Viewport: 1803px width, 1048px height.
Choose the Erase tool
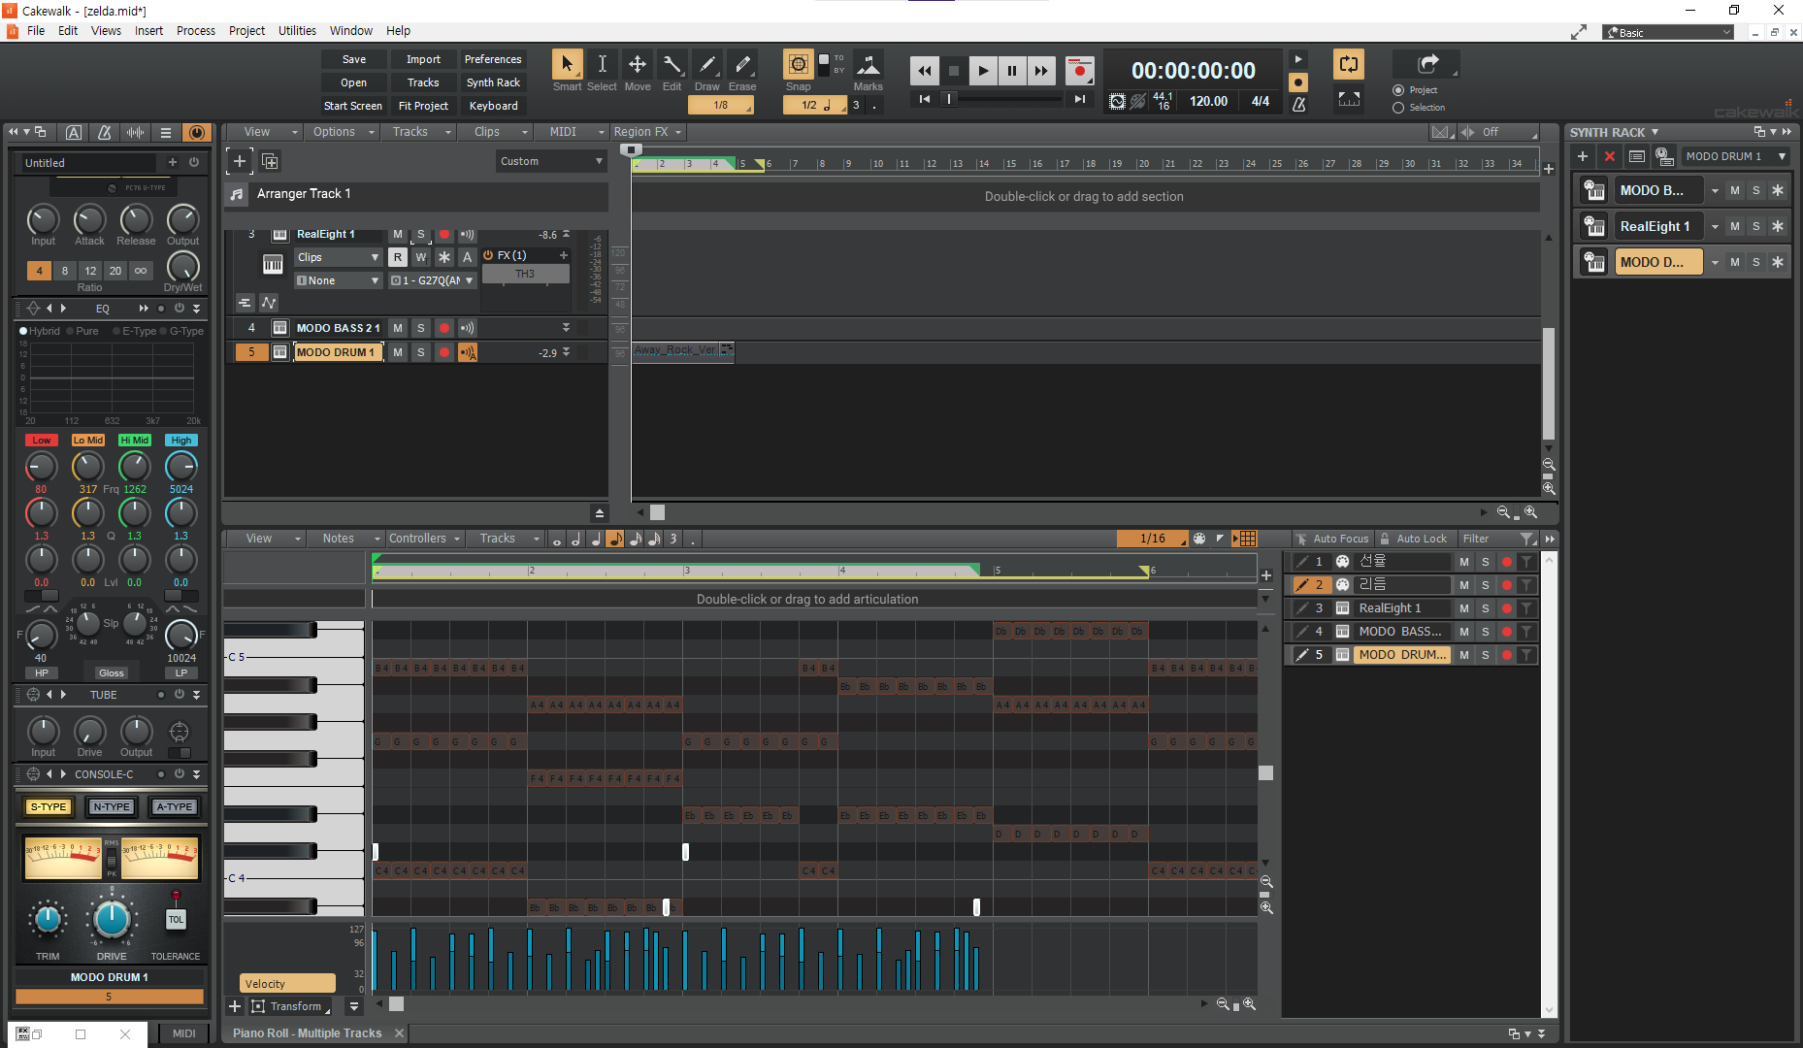742,65
